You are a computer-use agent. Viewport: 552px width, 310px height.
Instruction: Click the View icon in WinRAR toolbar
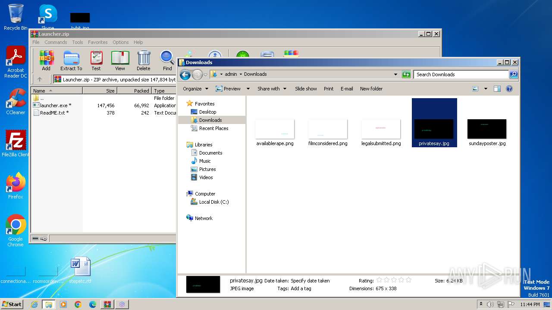click(x=120, y=60)
